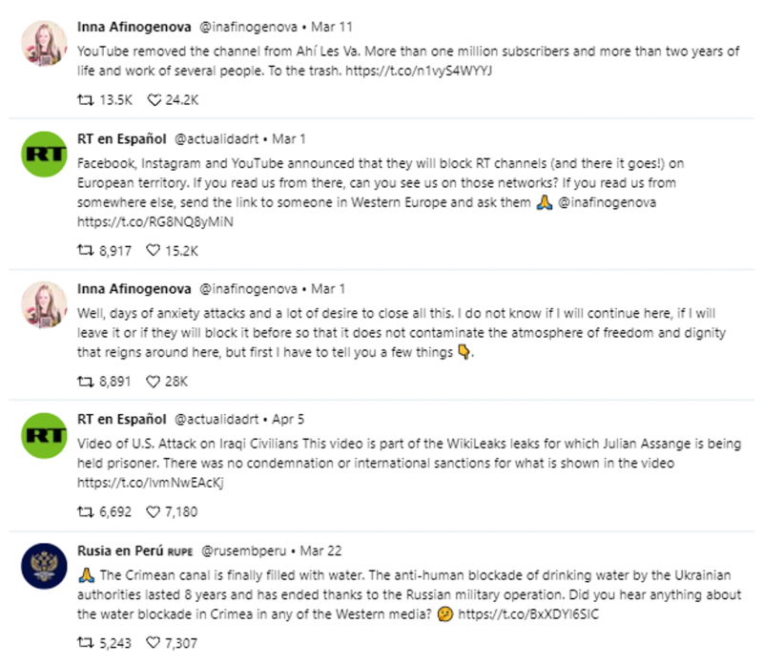Open link t.co/n1vyS4WYYJ
This screenshot has height=665, width=763.
419,71
